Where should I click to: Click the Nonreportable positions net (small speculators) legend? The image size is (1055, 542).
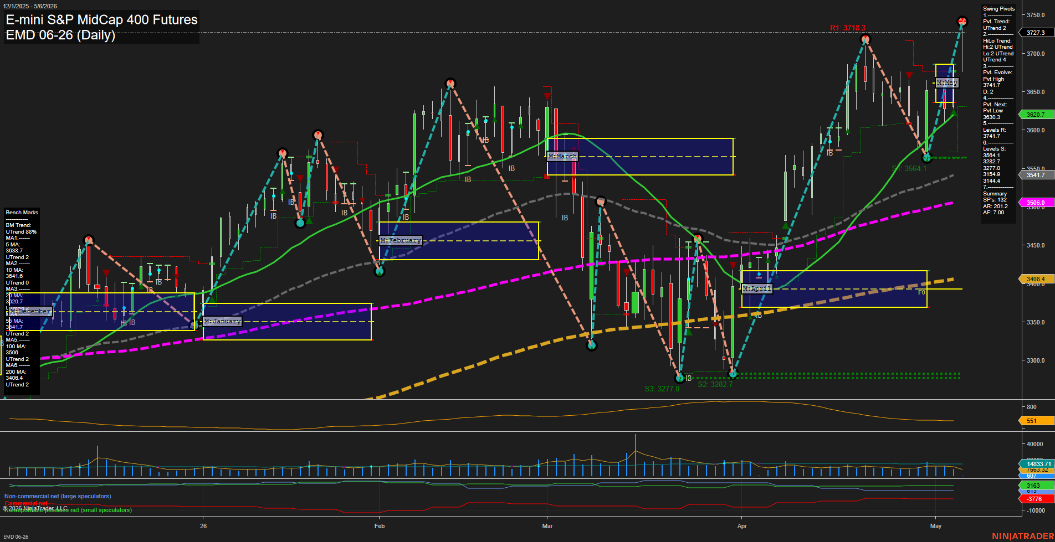pyautogui.click(x=68, y=510)
